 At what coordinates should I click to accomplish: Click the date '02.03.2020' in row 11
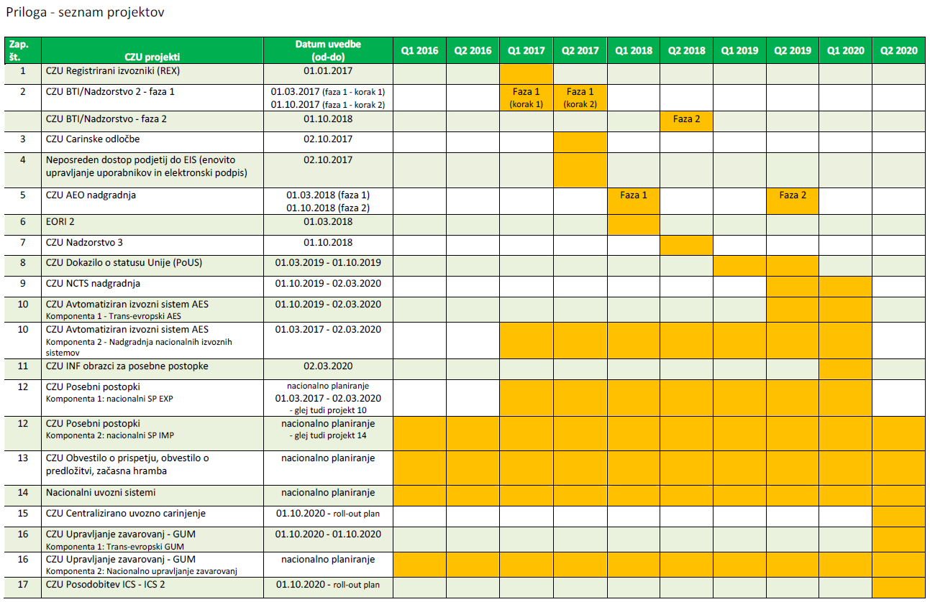tap(328, 366)
